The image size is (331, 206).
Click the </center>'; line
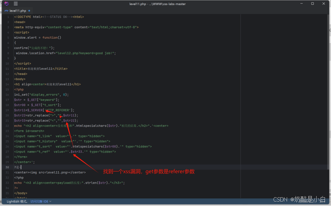tap(24, 162)
